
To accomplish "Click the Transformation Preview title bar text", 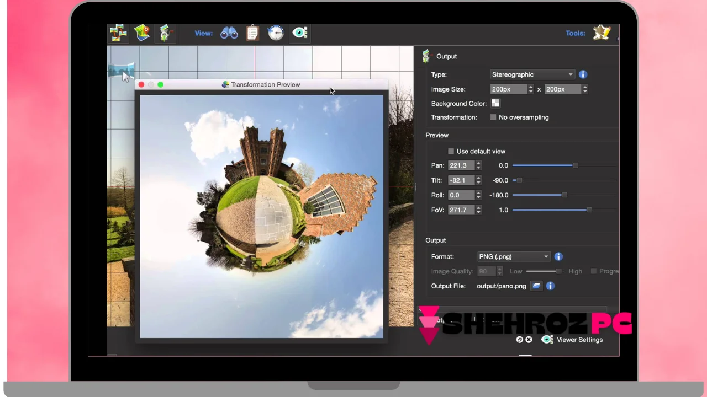I will pyautogui.click(x=265, y=84).
